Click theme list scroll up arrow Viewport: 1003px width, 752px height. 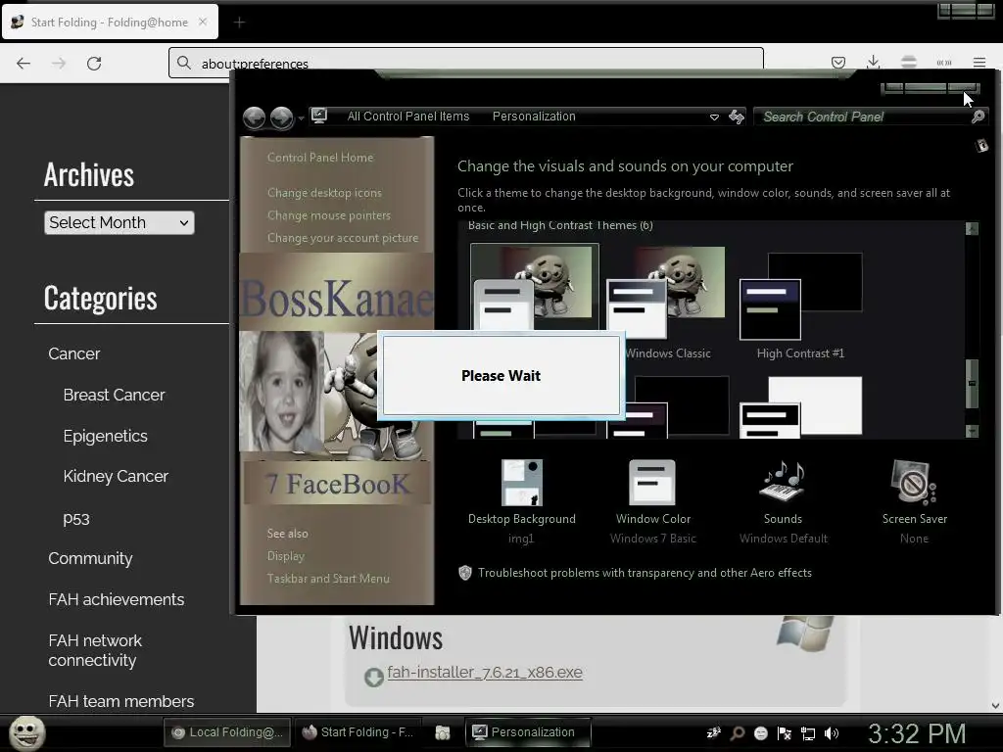(x=972, y=228)
